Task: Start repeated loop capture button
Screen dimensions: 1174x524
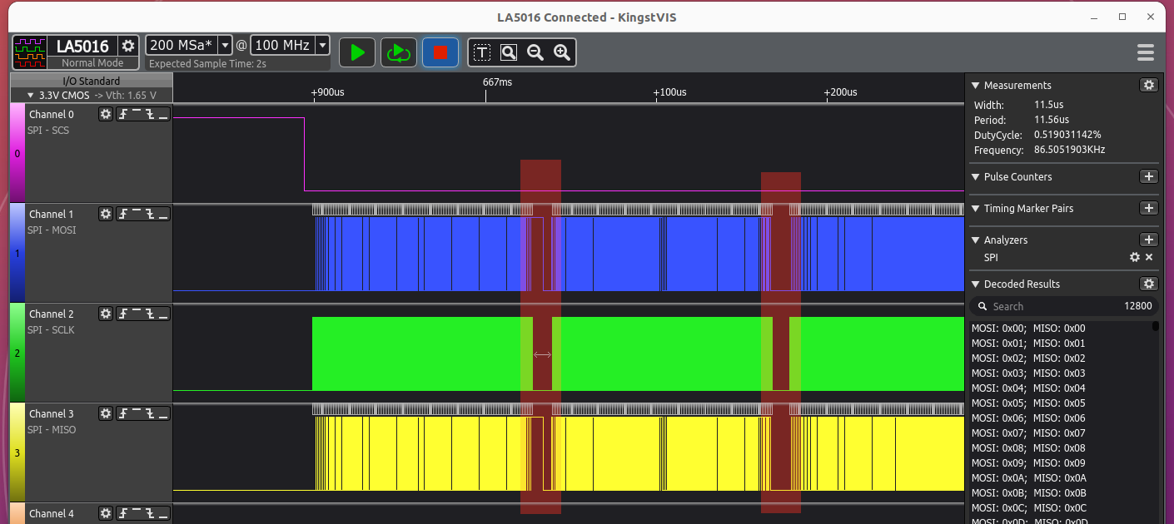Action: coord(399,52)
